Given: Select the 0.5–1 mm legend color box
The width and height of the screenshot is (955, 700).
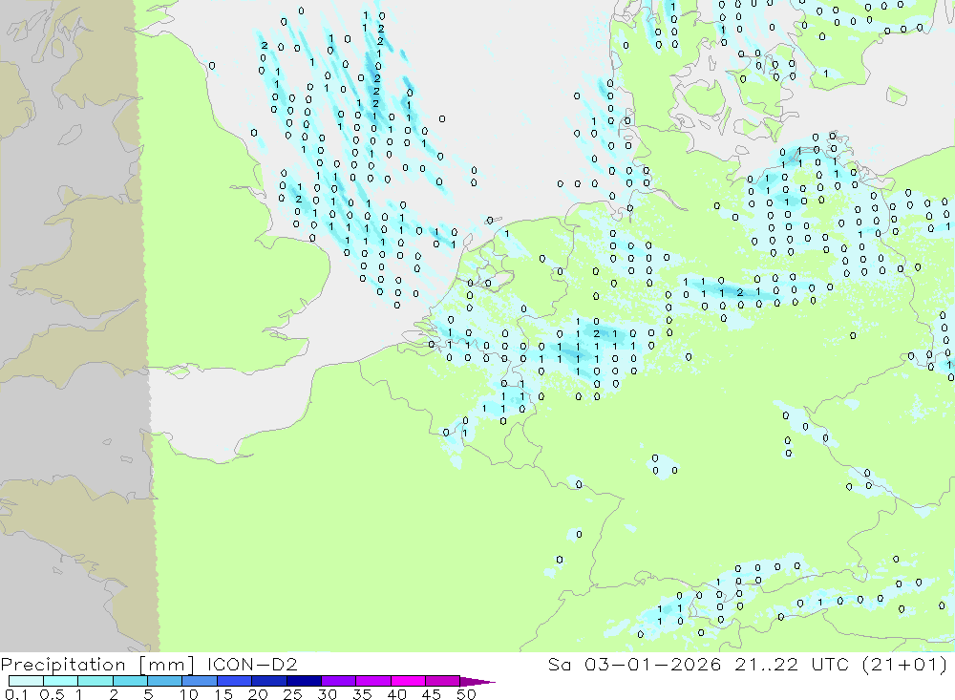Looking at the screenshot, I should click(x=61, y=681).
